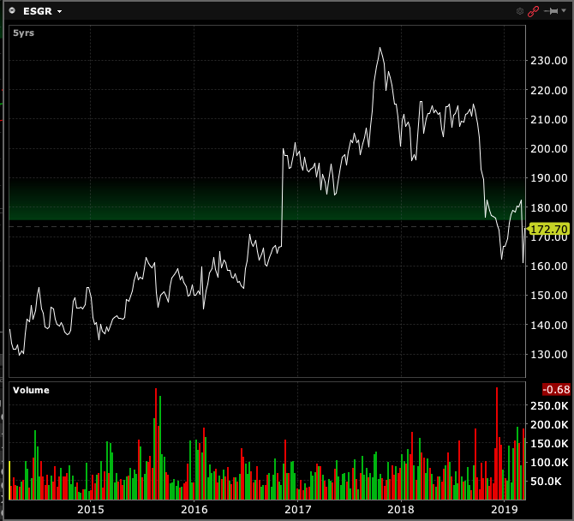Click the yellow 172.70 current price tag

point(548,229)
